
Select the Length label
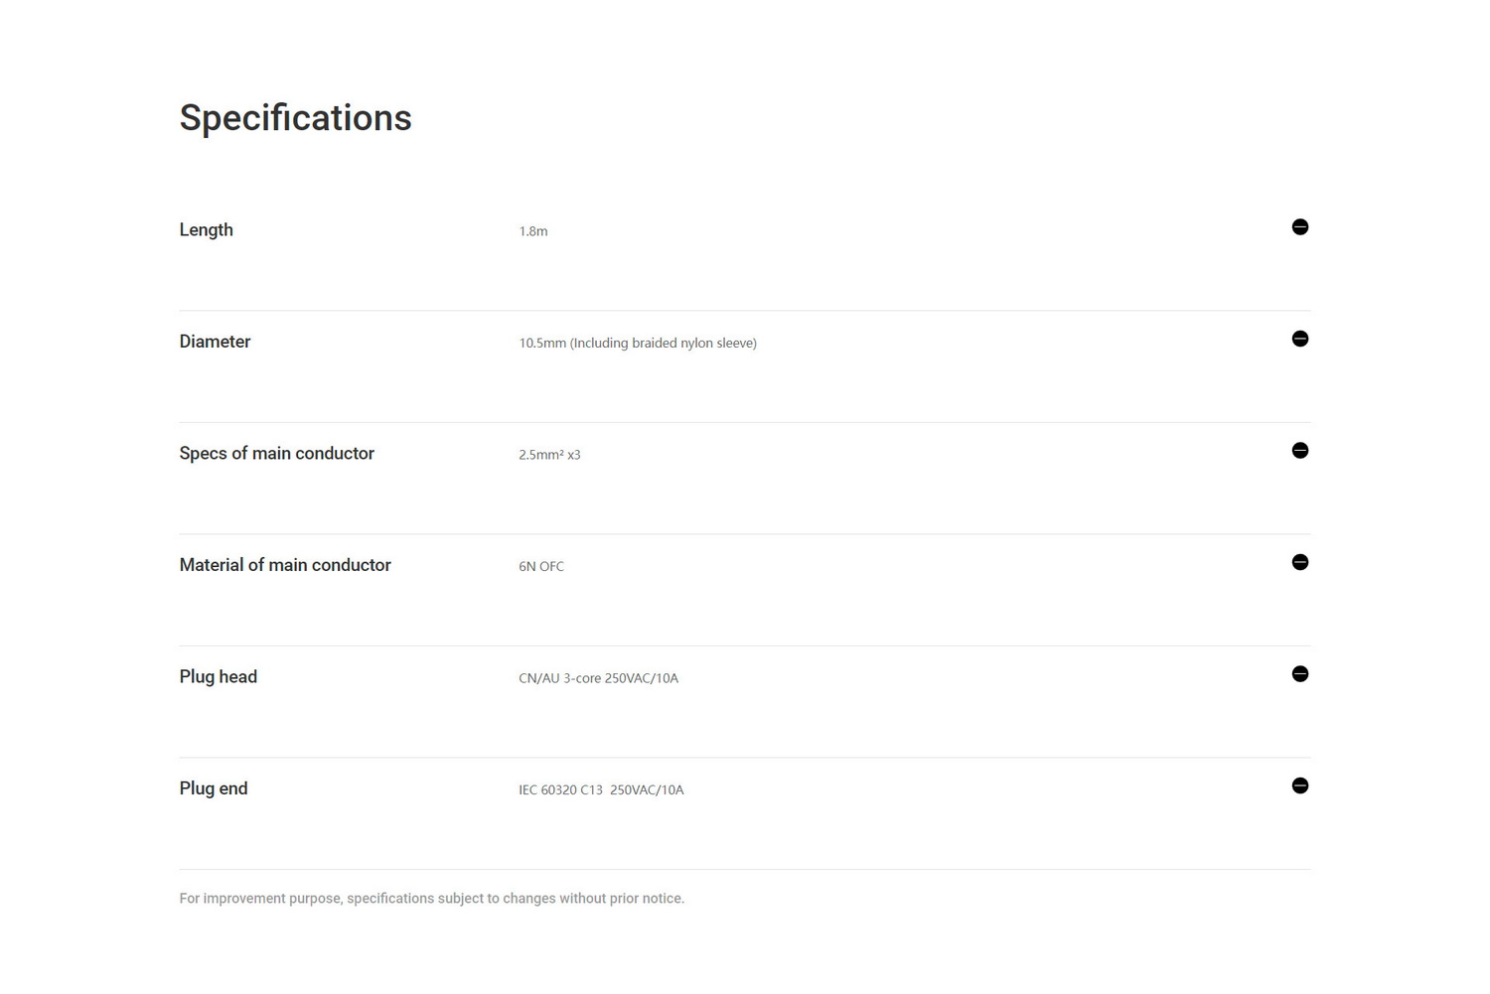tap(206, 230)
